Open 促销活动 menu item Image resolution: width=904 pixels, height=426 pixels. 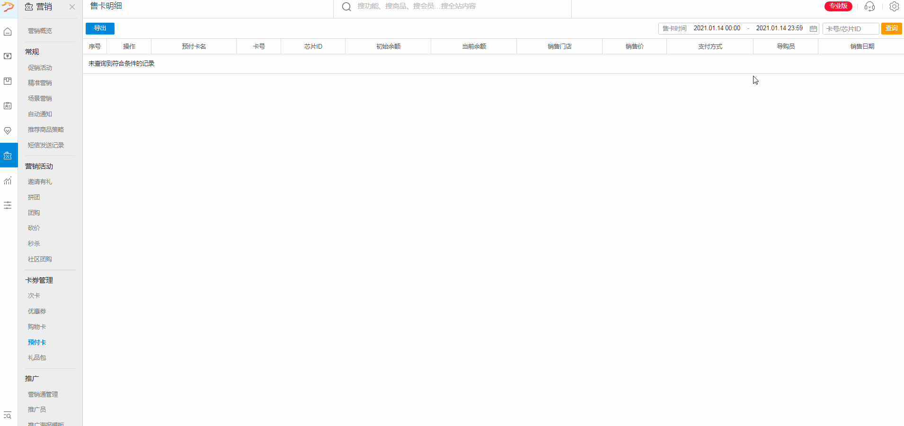tap(40, 68)
